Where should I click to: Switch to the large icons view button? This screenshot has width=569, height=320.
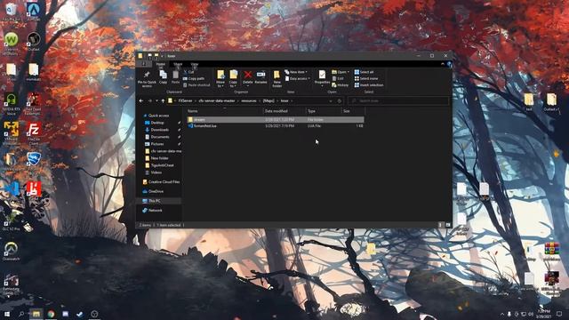pos(448,225)
